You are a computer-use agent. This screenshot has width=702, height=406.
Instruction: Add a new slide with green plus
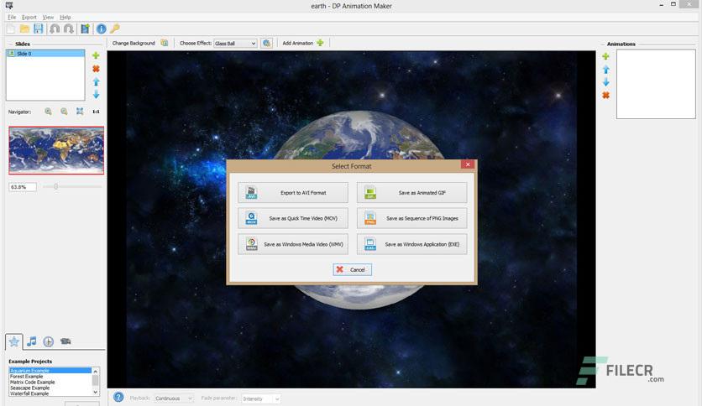pos(96,56)
